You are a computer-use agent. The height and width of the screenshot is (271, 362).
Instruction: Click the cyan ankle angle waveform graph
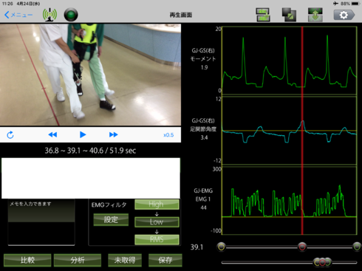tap(290, 131)
